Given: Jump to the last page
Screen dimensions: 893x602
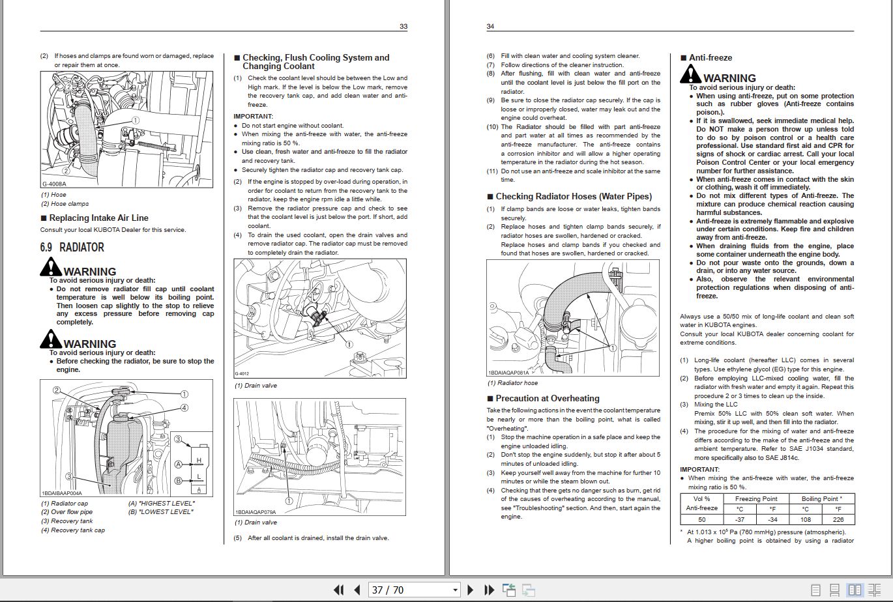Looking at the screenshot, I should pyautogui.click(x=489, y=590).
